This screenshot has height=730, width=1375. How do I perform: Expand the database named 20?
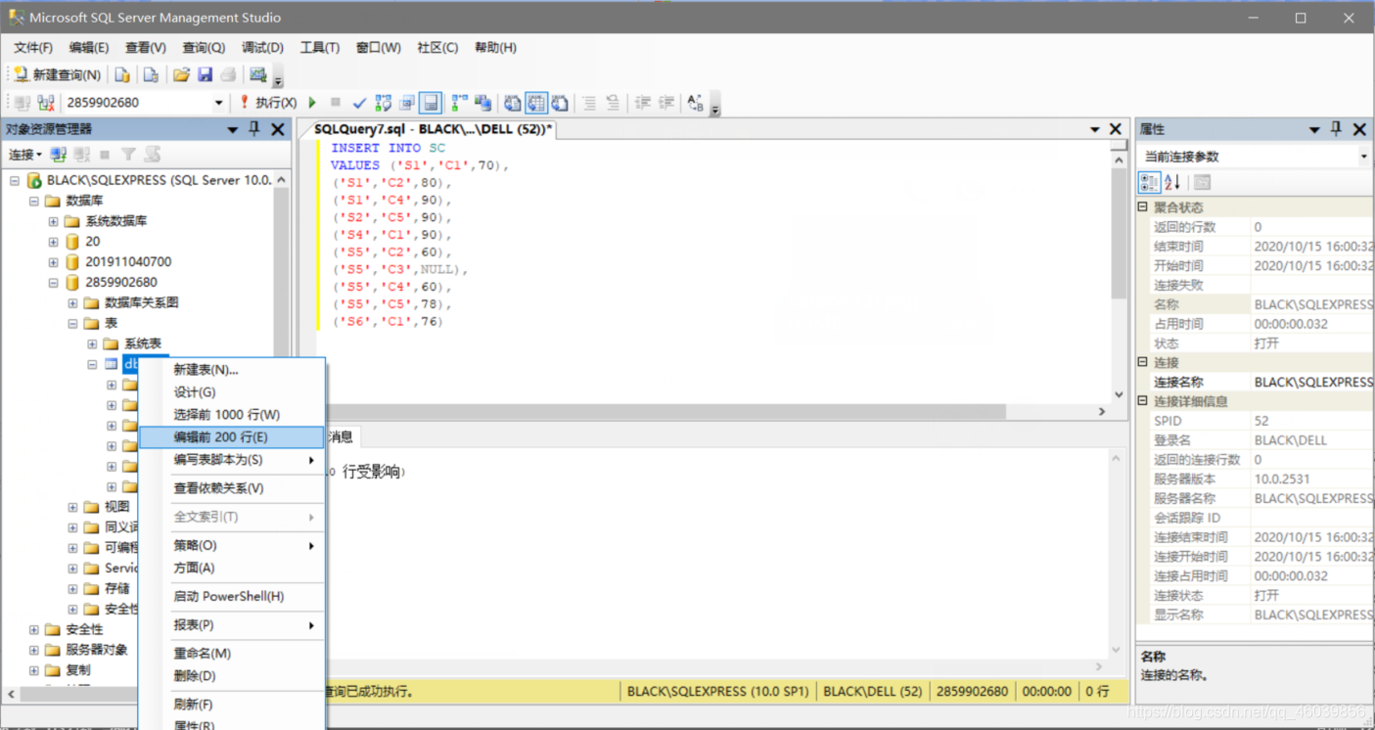click(54, 242)
